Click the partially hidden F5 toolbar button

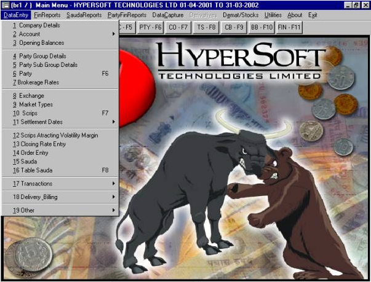pyautogui.click(x=127, y=28)
